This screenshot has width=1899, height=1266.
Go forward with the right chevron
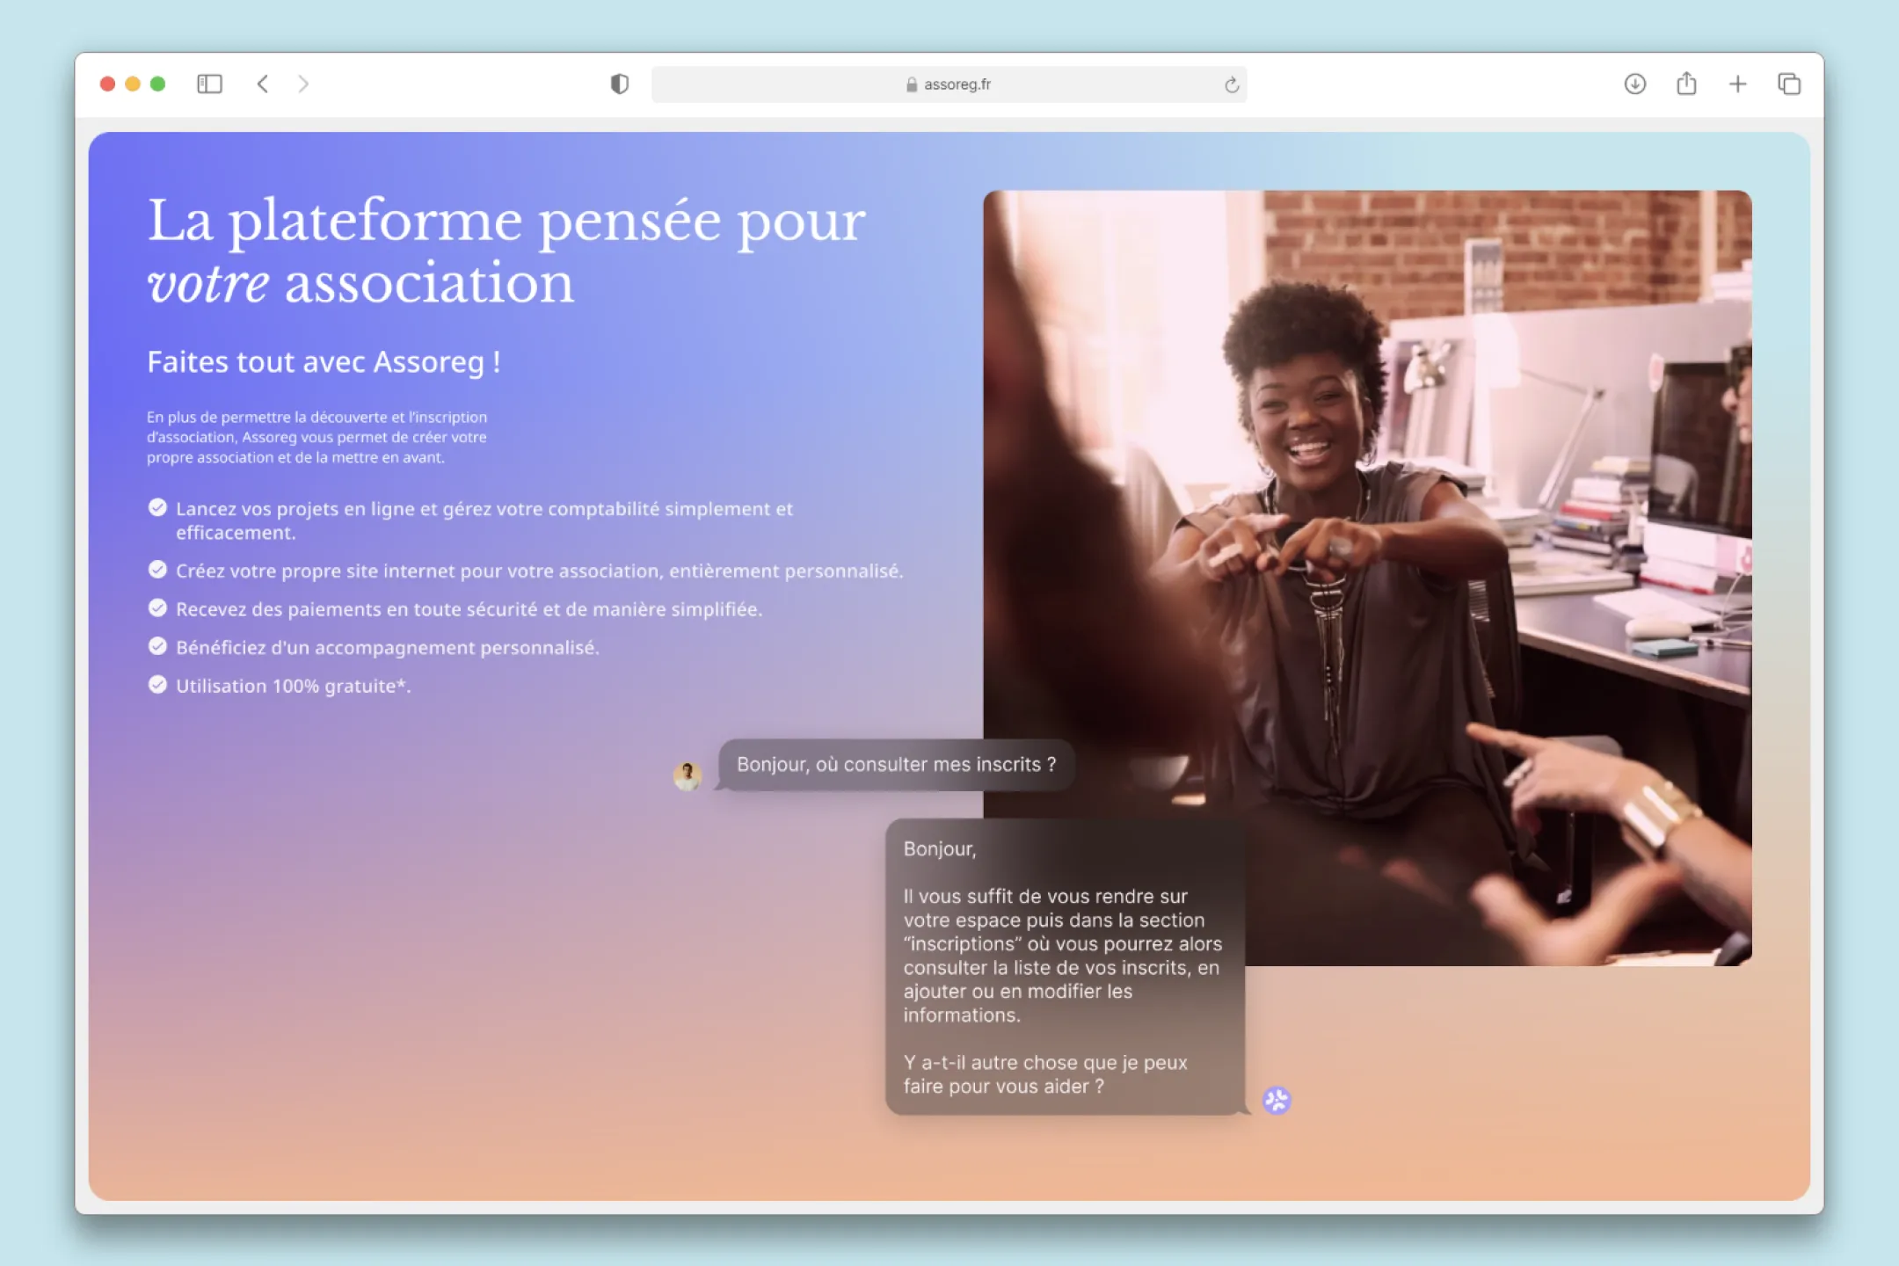point(303,84)
